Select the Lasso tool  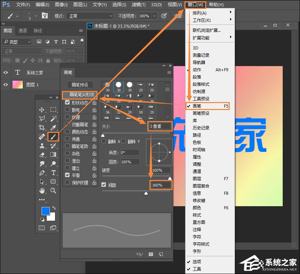[x=42, y=119]
